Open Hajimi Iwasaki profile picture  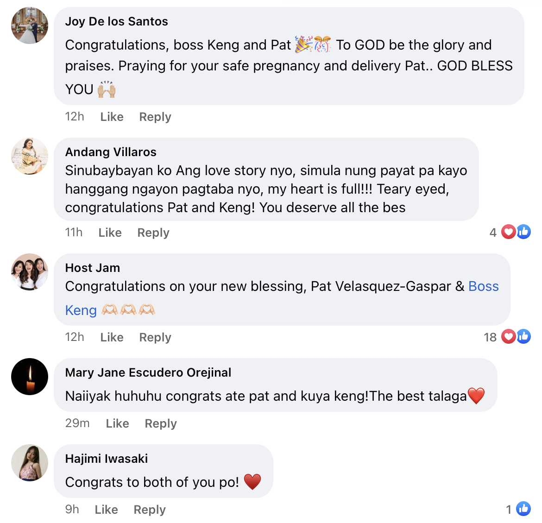pyautogui.click(x=30, y=463)
